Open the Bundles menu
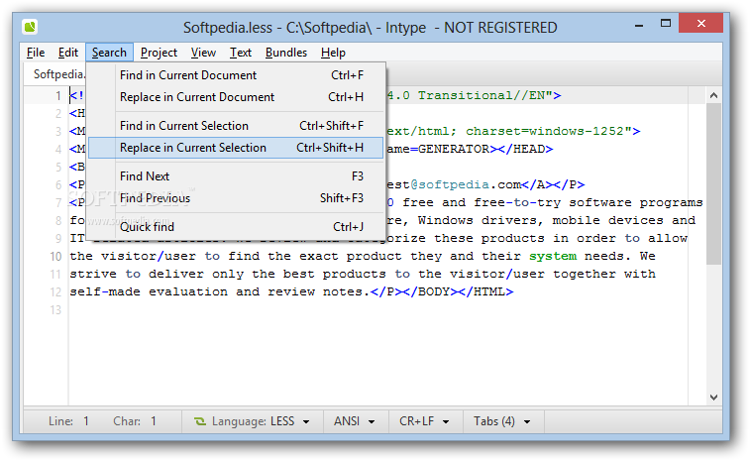 click(x=285, y=53)
